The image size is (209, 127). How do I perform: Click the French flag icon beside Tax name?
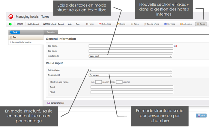[175, 46]
